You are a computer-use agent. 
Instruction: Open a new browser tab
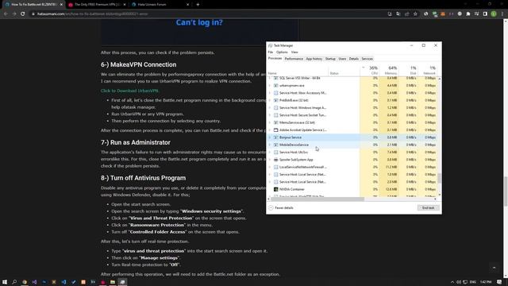tap(198, 5)
